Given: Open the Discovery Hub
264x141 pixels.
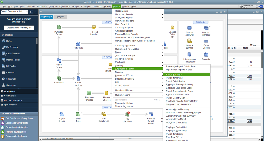Looking at the screenshot, I should (246, 6).
